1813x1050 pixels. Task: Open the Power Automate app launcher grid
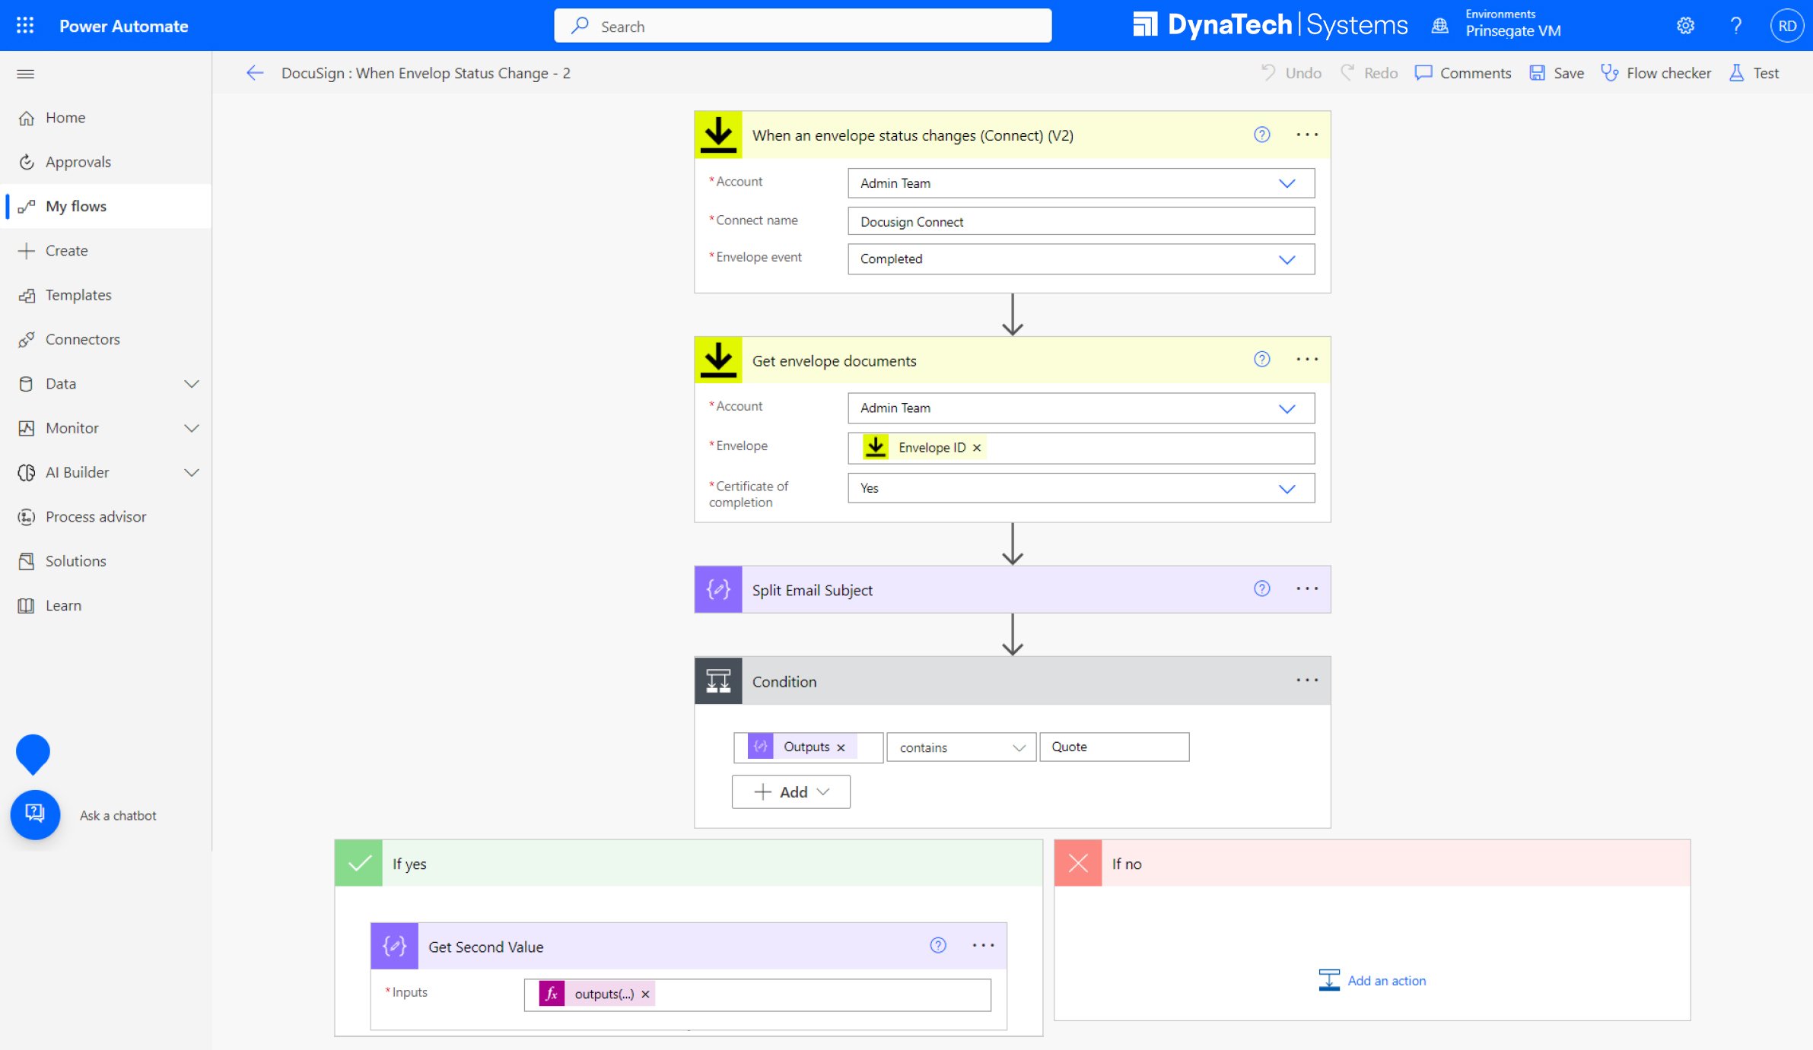25,25
